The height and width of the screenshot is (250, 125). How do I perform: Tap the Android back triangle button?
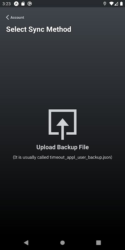tap(26, 243)
